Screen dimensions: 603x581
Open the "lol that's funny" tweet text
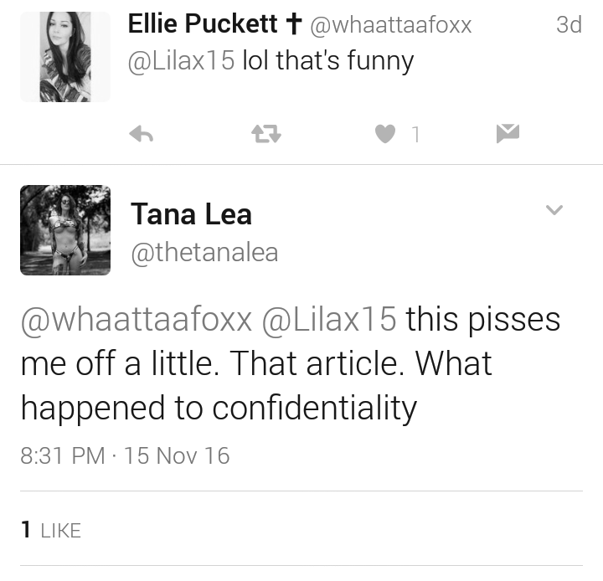[x=328, y=61]
